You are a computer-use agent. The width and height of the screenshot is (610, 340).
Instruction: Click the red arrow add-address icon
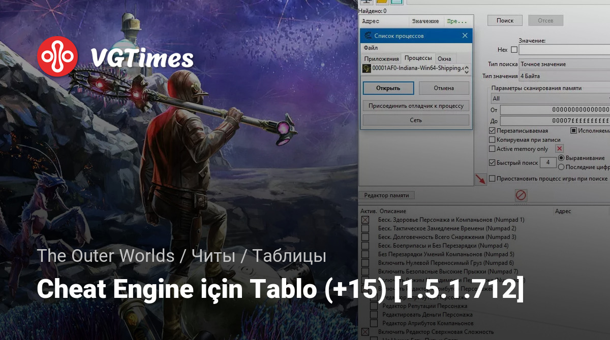click(x=480, y=179)
